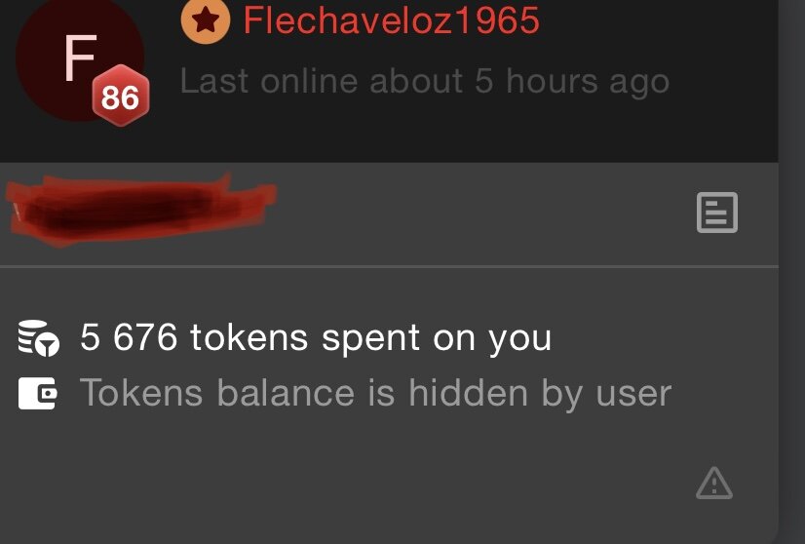Click the letter F inside the avatar

coord(80,58)
